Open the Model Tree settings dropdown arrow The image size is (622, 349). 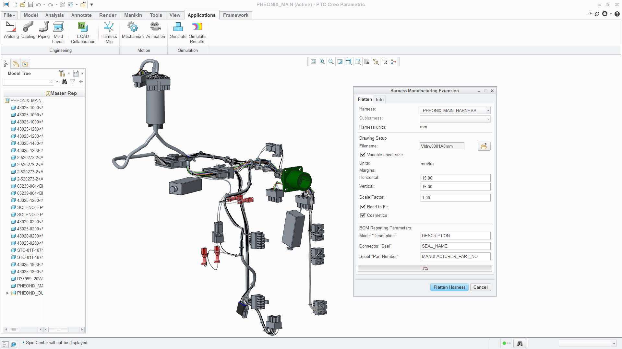(x=69, y=73)
